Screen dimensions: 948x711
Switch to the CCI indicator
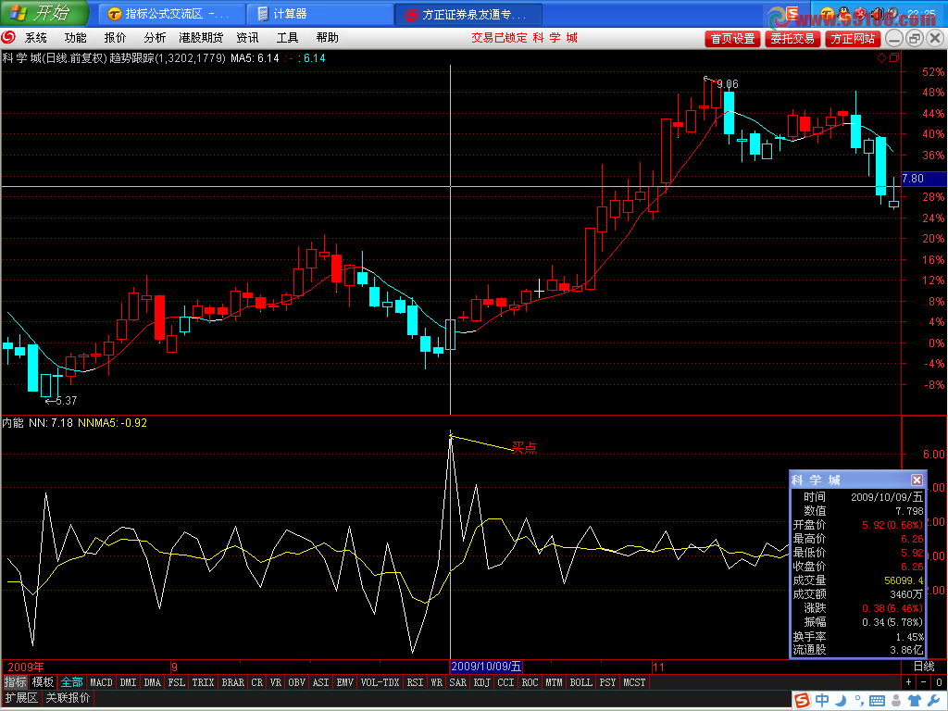tap(505, 682)
